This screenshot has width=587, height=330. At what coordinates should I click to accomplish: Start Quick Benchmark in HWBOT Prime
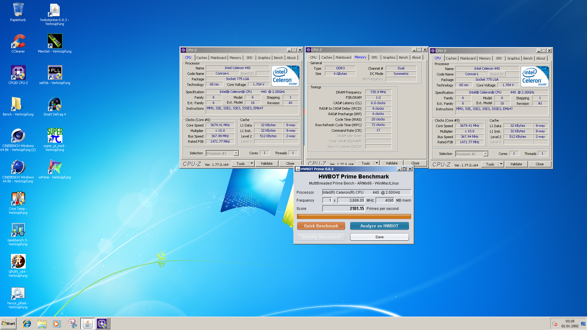[321, 226]
